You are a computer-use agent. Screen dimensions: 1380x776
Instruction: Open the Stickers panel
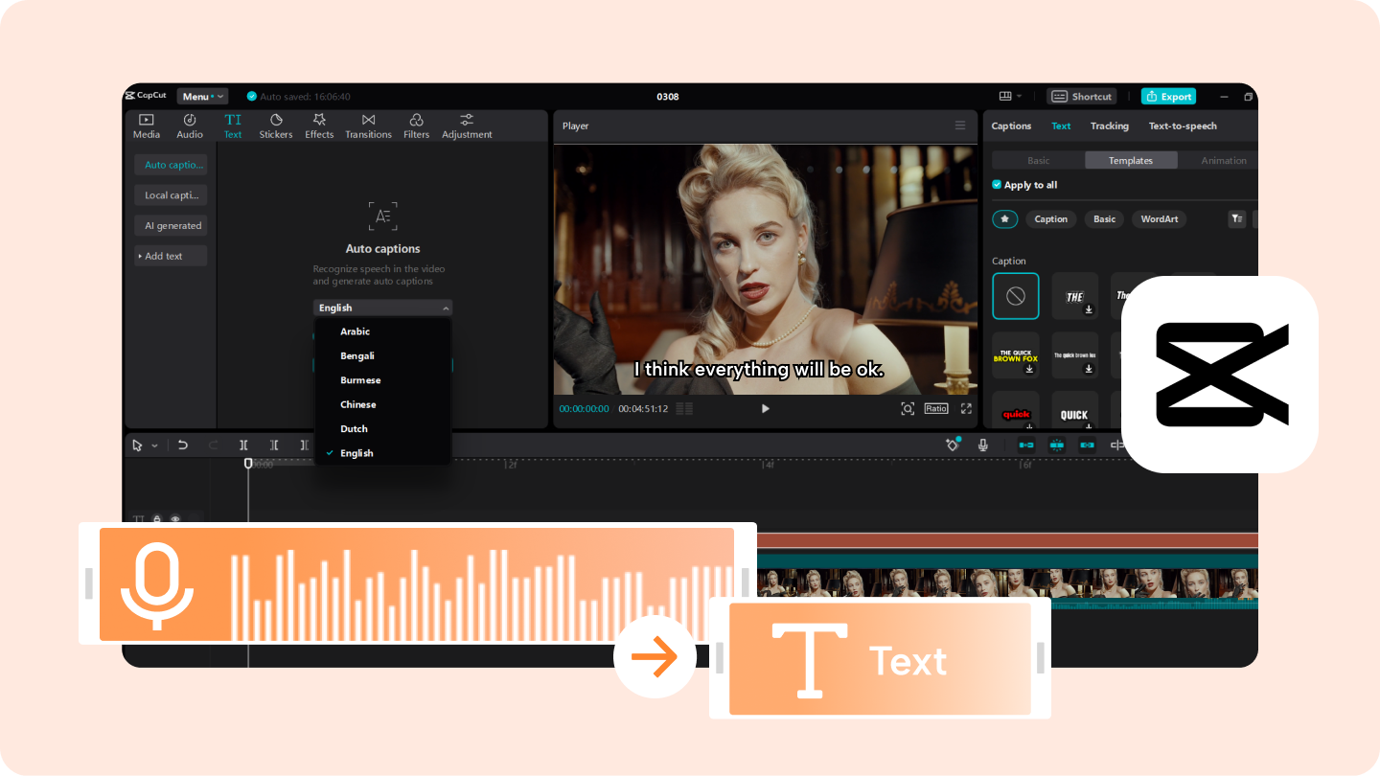tap(276, 126)
